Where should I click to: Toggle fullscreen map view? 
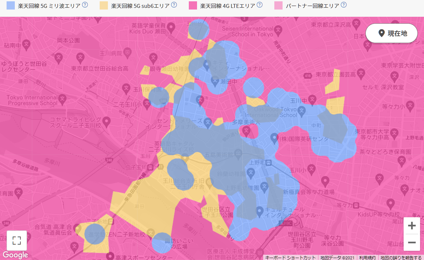point(16,240)
